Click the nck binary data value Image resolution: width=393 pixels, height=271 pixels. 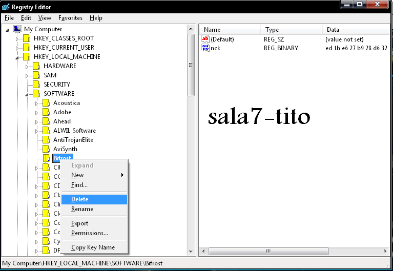[357, 48]
